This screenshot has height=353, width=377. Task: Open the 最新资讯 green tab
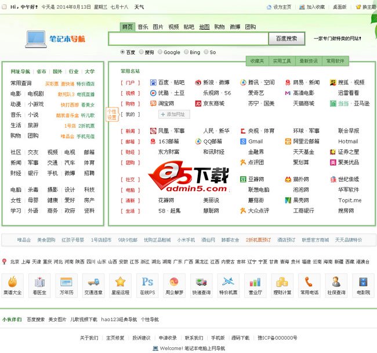(x=309, y=61)
